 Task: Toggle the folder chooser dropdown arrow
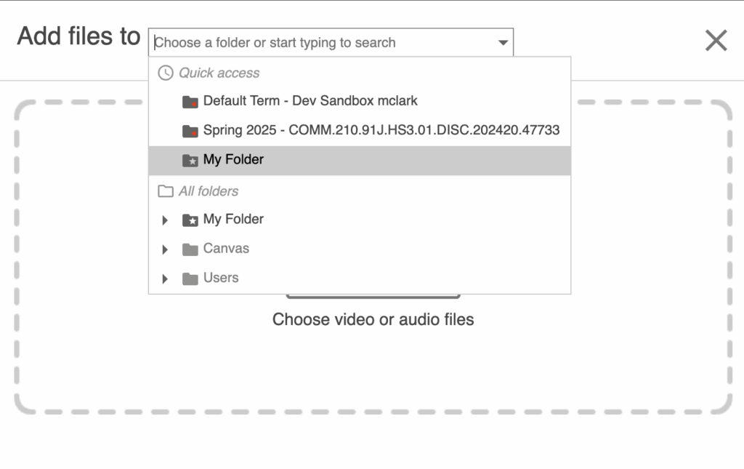[503, 43]
